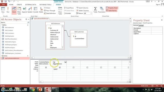Toggle the Property Sheet button
Screen dimensions: 164x92
(112, 8)
